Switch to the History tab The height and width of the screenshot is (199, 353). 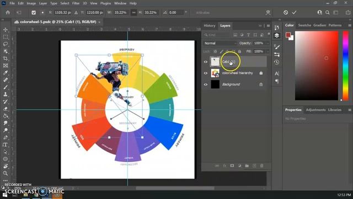[x=210, y=26]
